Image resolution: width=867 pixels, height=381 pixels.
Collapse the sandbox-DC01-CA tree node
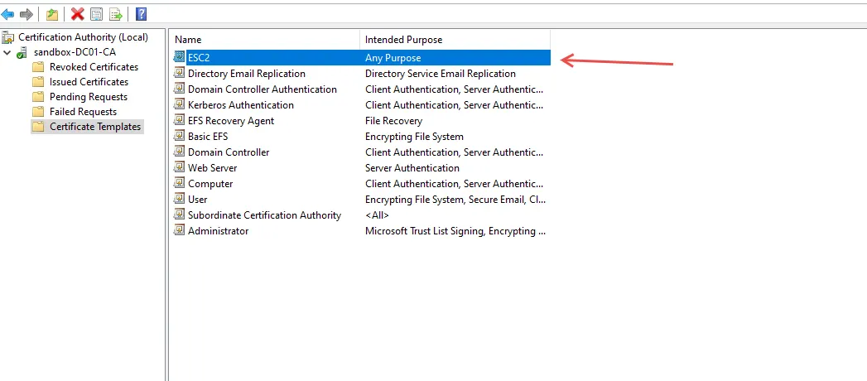coord(7,52)
